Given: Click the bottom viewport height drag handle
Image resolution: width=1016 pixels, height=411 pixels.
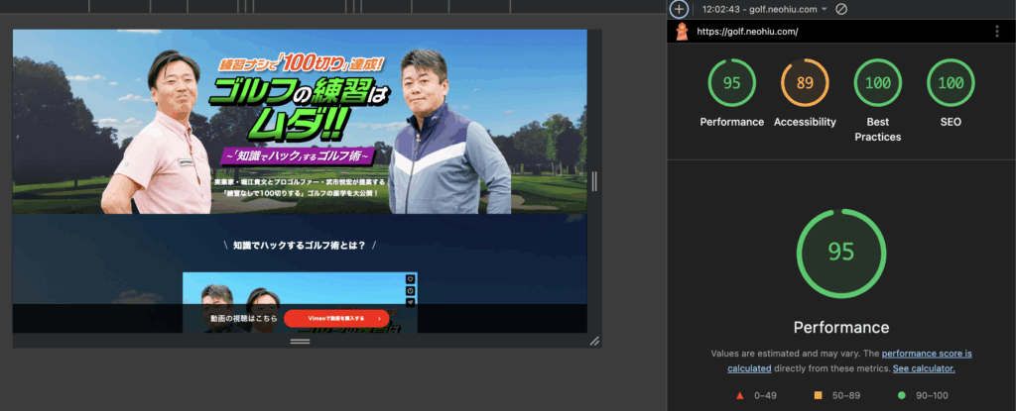Looking at the screenshot, I should click(300, 342).
